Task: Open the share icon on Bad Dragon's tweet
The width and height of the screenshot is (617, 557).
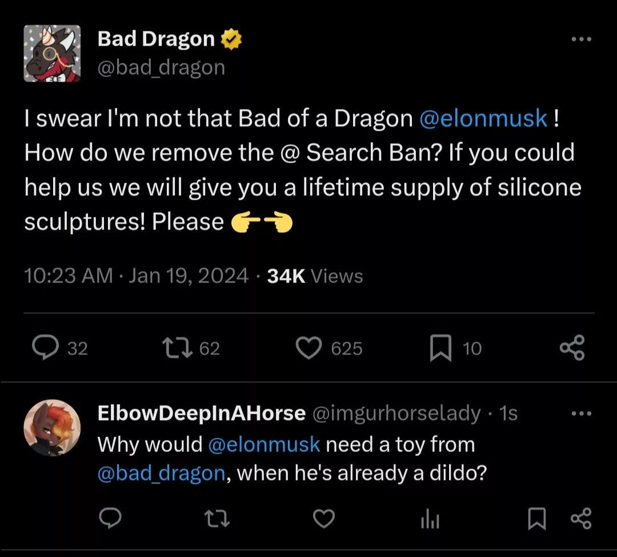Action: click(x=572, y=348)
